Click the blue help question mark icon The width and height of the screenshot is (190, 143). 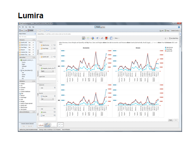(179, 27)
